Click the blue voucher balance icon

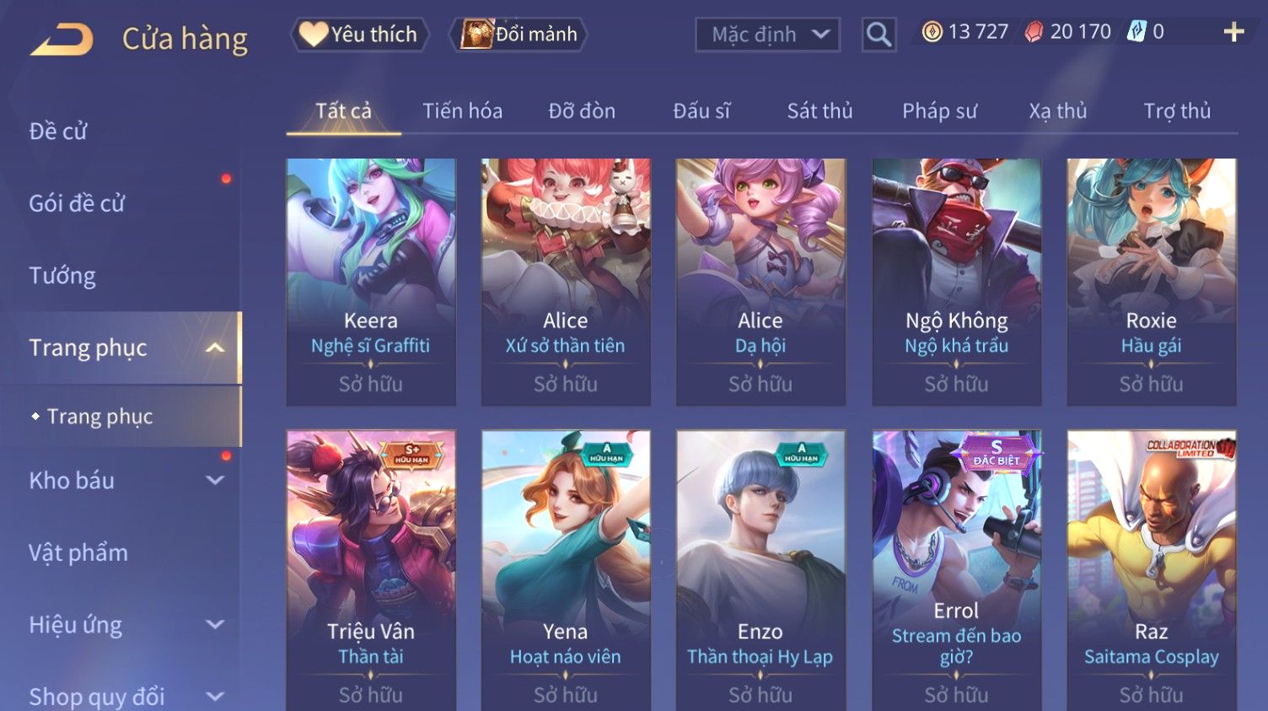[1137, 32]
